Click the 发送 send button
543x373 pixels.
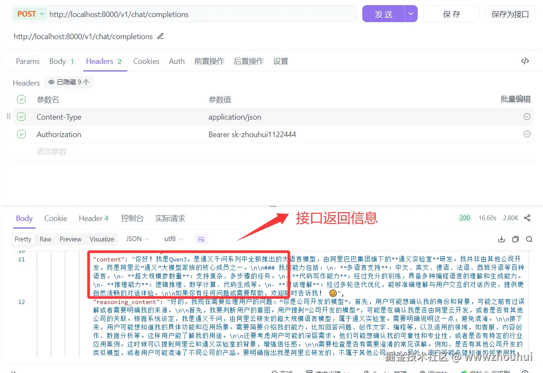[383, 14]
